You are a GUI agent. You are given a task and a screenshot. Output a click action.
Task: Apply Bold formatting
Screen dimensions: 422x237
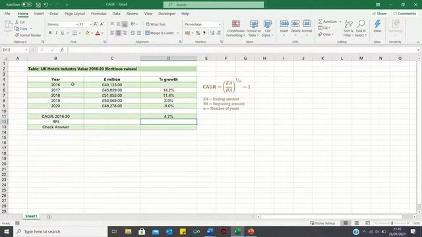pos(50,33)
